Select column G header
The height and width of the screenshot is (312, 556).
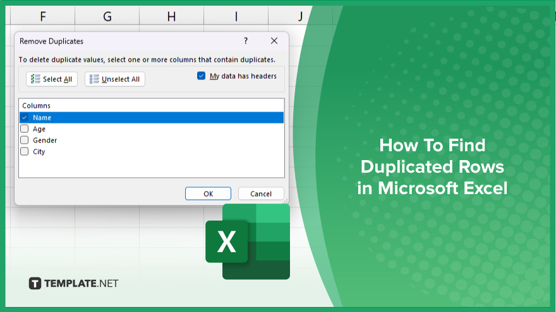(x=107, y=16)
